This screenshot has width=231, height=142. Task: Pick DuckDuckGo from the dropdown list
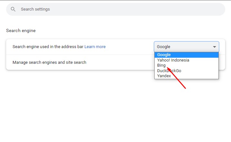pyautogui.click(x=169, y=71)
